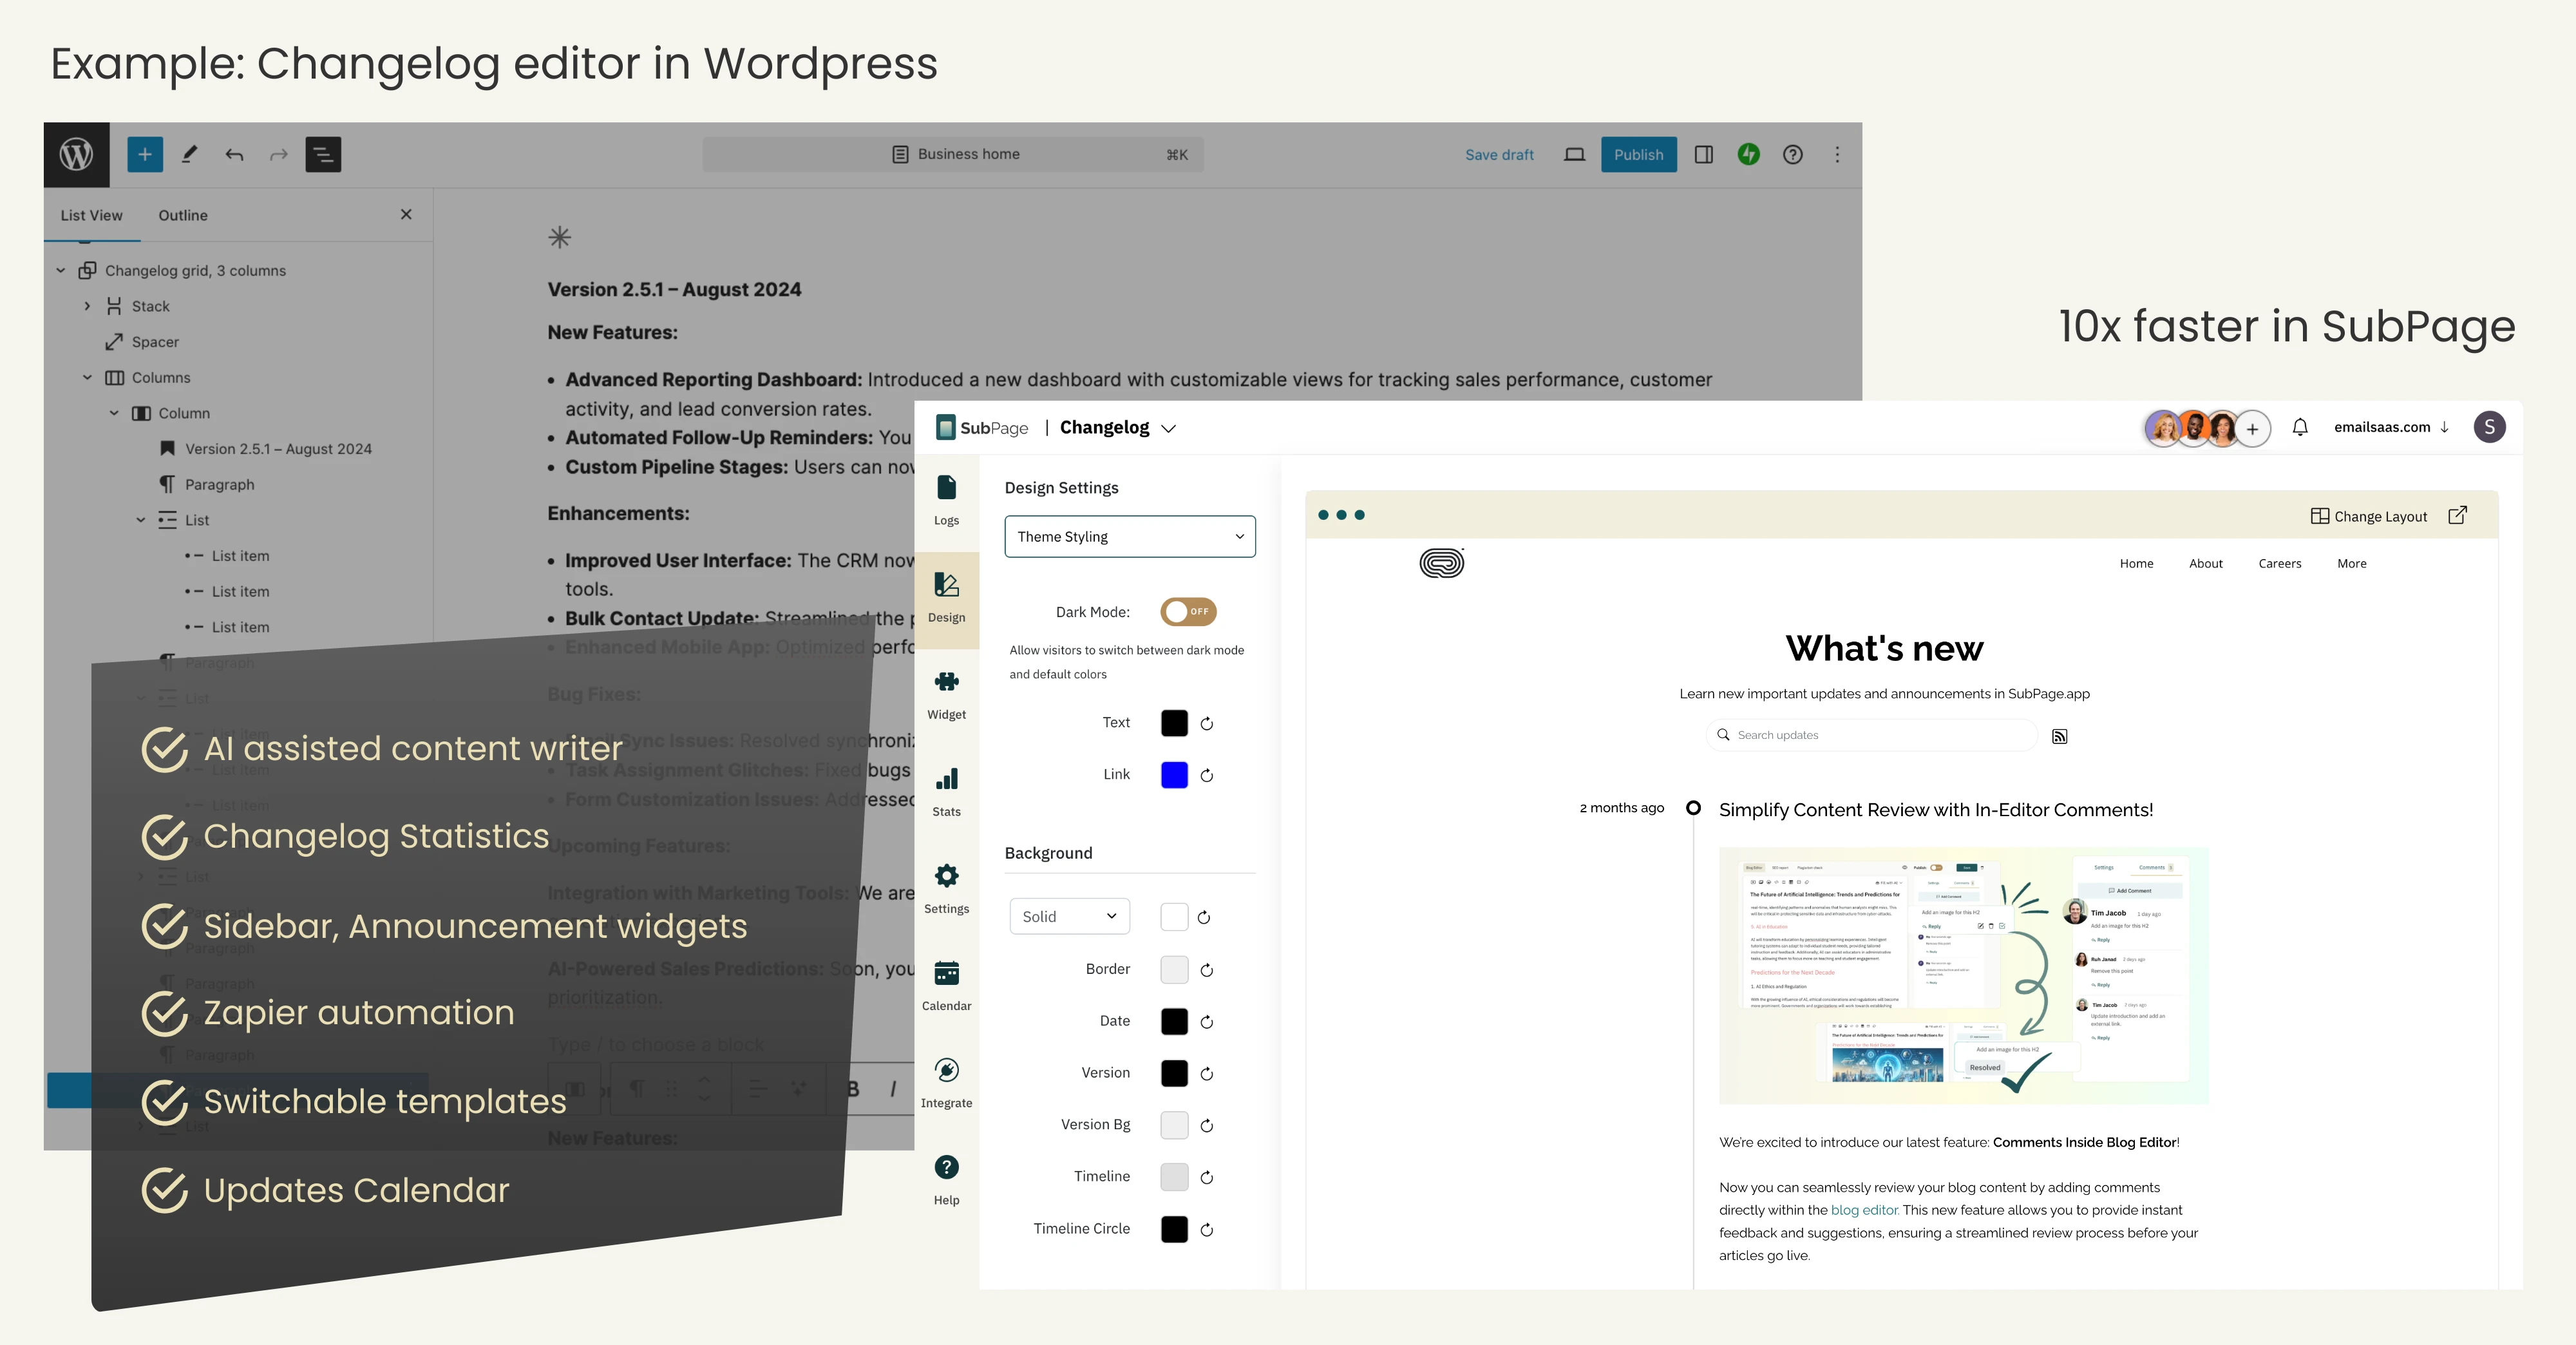Select the WordPress edit pencil tool

click(189, 154)
